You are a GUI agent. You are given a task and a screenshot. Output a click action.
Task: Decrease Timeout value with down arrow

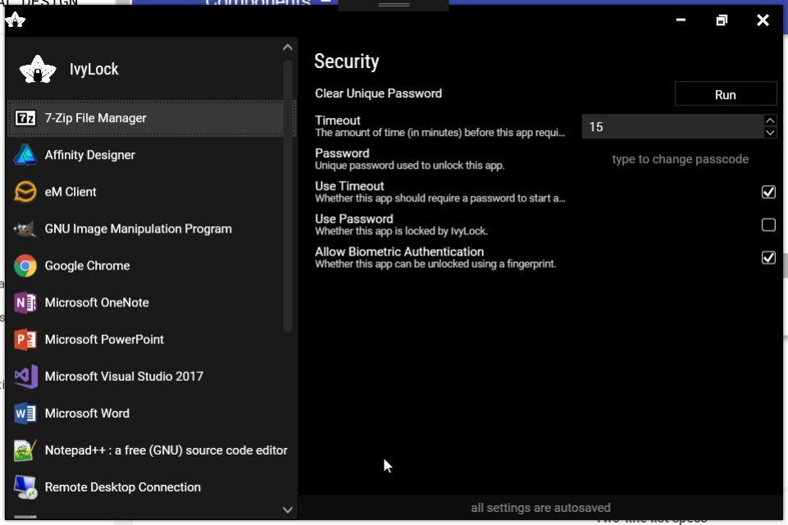[x=770, y=133]
